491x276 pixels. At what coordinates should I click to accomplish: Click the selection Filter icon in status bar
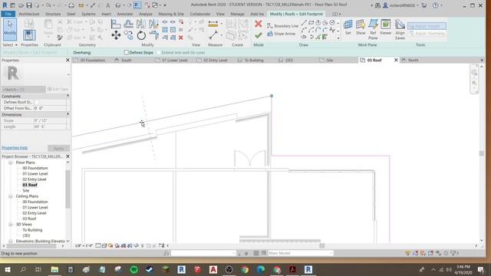pos(453,253)
